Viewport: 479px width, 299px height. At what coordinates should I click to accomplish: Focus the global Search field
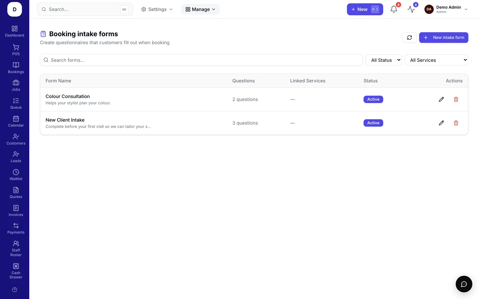(x=85, y=9)
